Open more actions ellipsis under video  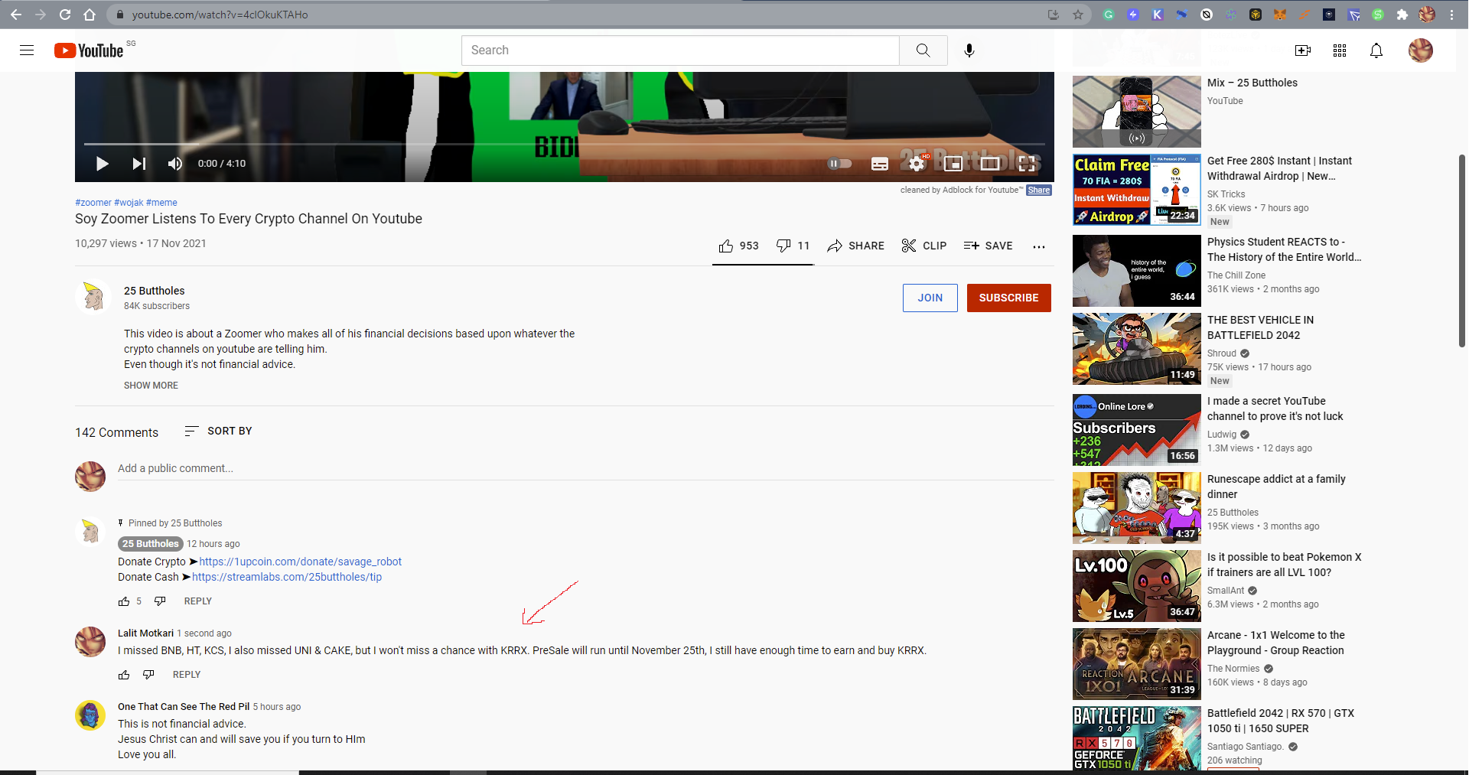click(1038, 246)
